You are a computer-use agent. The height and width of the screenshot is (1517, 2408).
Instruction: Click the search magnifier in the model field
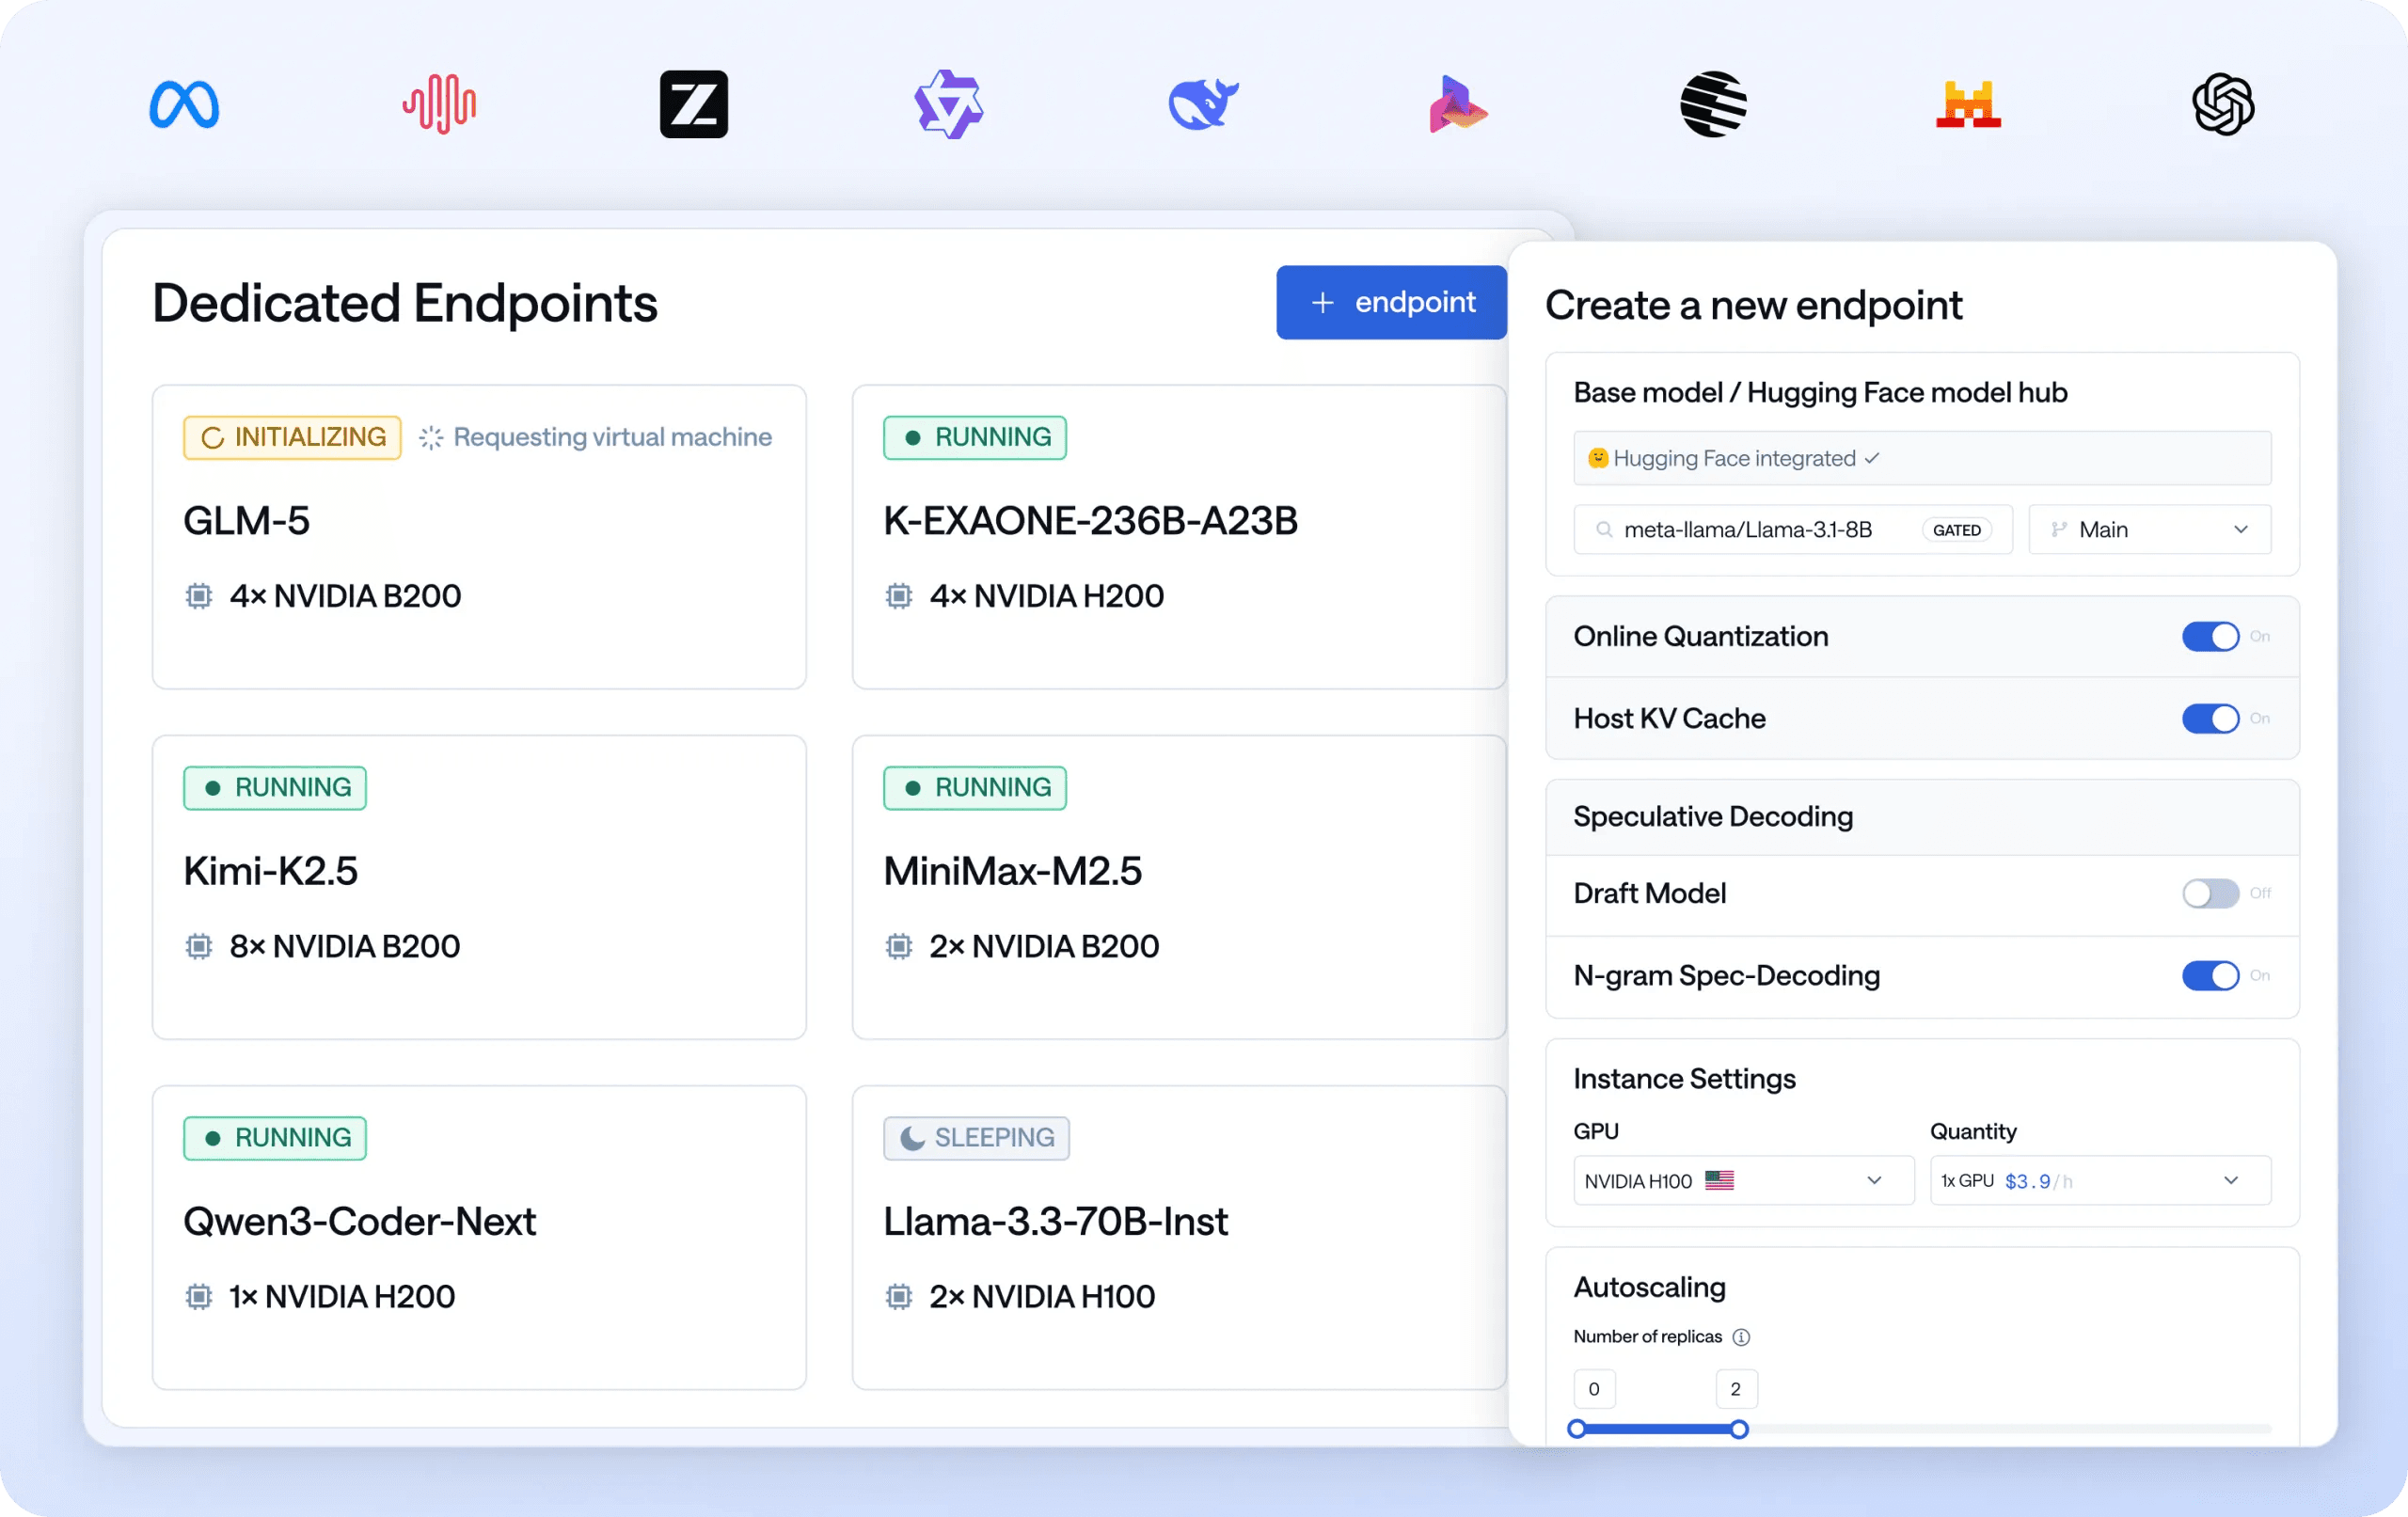pyautogui.click(x=1604, y=530)
